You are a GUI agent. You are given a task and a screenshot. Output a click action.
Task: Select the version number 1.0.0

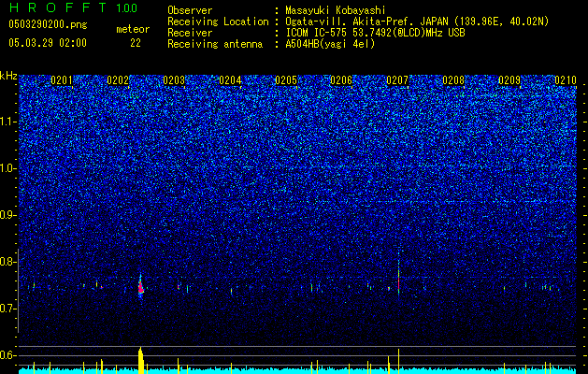coord(126,7)
